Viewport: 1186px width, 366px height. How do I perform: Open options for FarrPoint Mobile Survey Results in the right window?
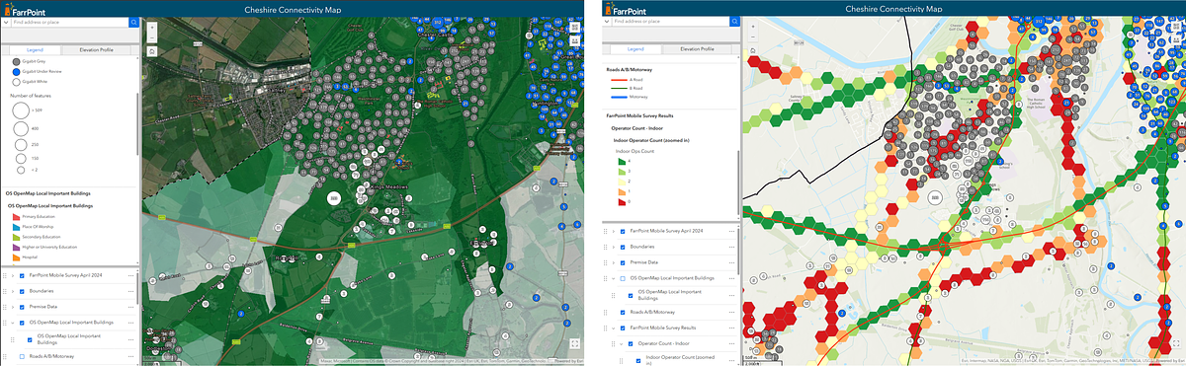coord(732,327)
